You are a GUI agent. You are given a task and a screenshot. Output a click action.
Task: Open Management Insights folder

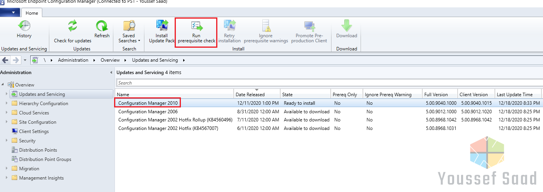point(41,178)
